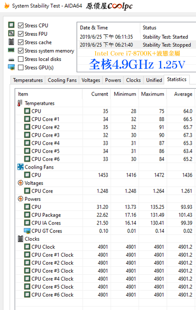Click the Status log column header
This screenshot has height=310, width=196.
tap(168, 28)
